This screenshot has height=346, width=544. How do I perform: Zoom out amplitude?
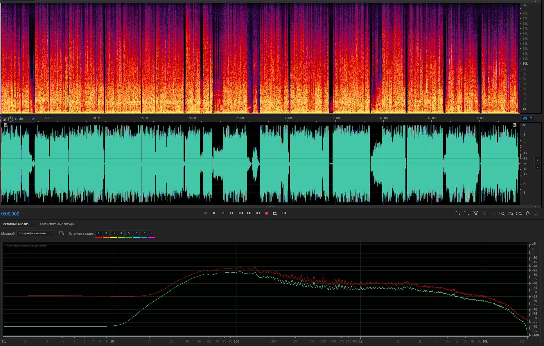(x=467, y=213)
